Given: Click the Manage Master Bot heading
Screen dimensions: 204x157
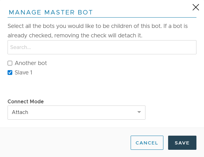Looking at the screenshot, I should pyautogui.click(x=51, y=13).
